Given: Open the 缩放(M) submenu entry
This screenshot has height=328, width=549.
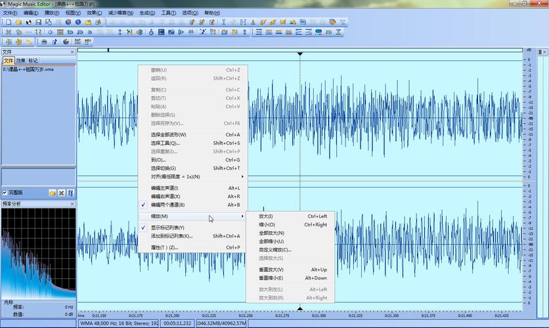Looking at the screenshot, I should pyautogui.click(x=193, y=216).
